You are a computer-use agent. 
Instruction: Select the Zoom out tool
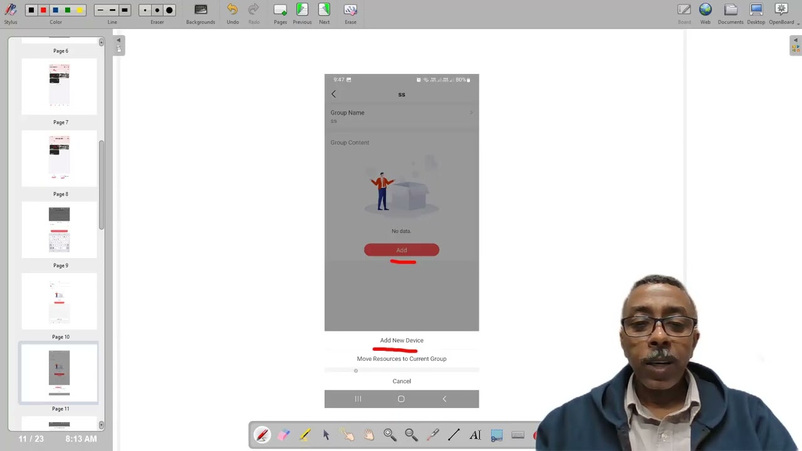[411, 435]
